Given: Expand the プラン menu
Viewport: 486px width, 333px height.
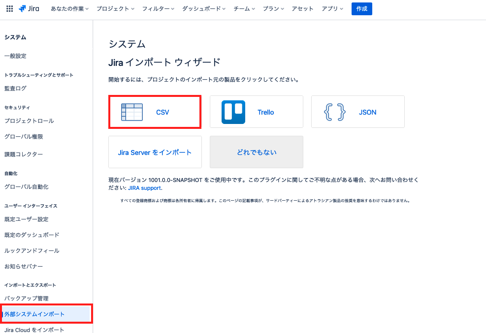Looking at the screenshot, I should [273, 9].
